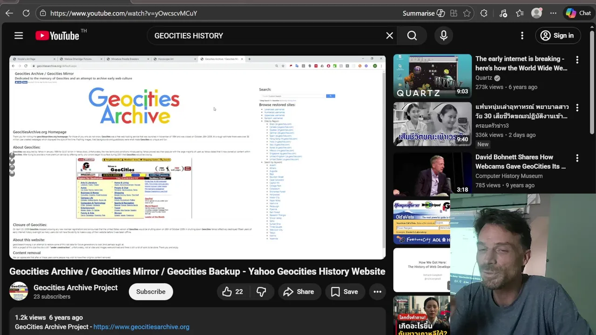This screenshot has height=335, width=596.
Task: Click the video player to pause
Action: point(197,157)
